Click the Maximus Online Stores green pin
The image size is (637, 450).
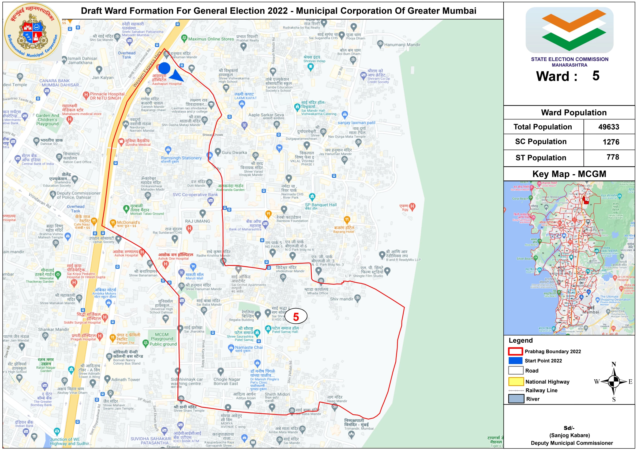coord(184,38)
